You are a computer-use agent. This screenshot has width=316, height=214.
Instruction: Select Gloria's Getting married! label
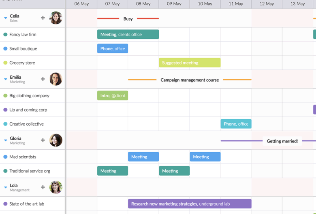pos(282,141)
